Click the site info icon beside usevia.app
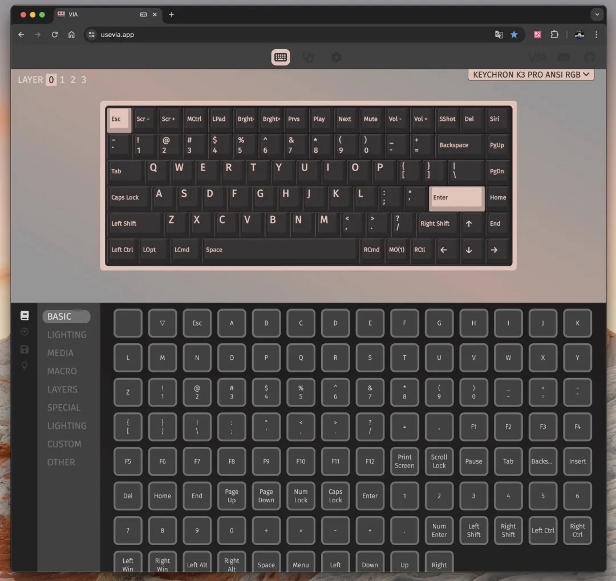The image size is (616, 581). pos(91,35)
